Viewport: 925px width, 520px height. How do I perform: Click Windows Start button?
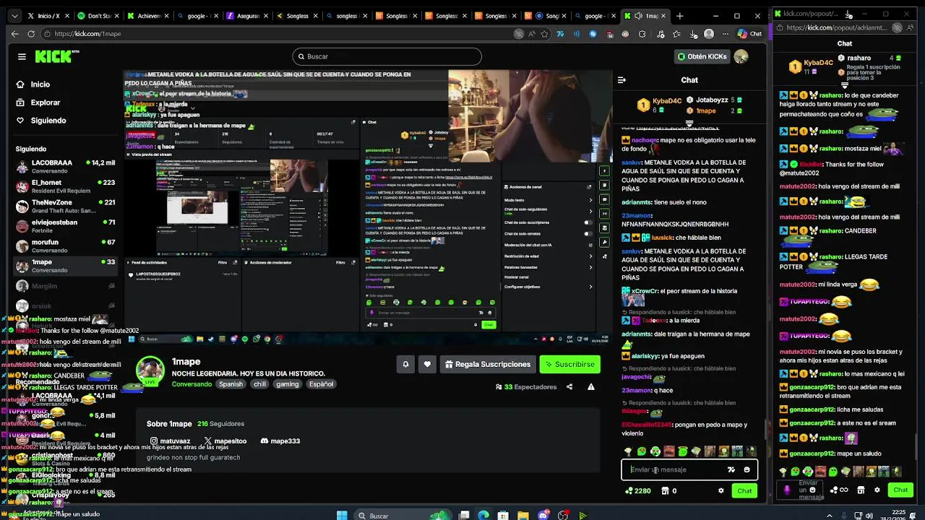point(342,515)
